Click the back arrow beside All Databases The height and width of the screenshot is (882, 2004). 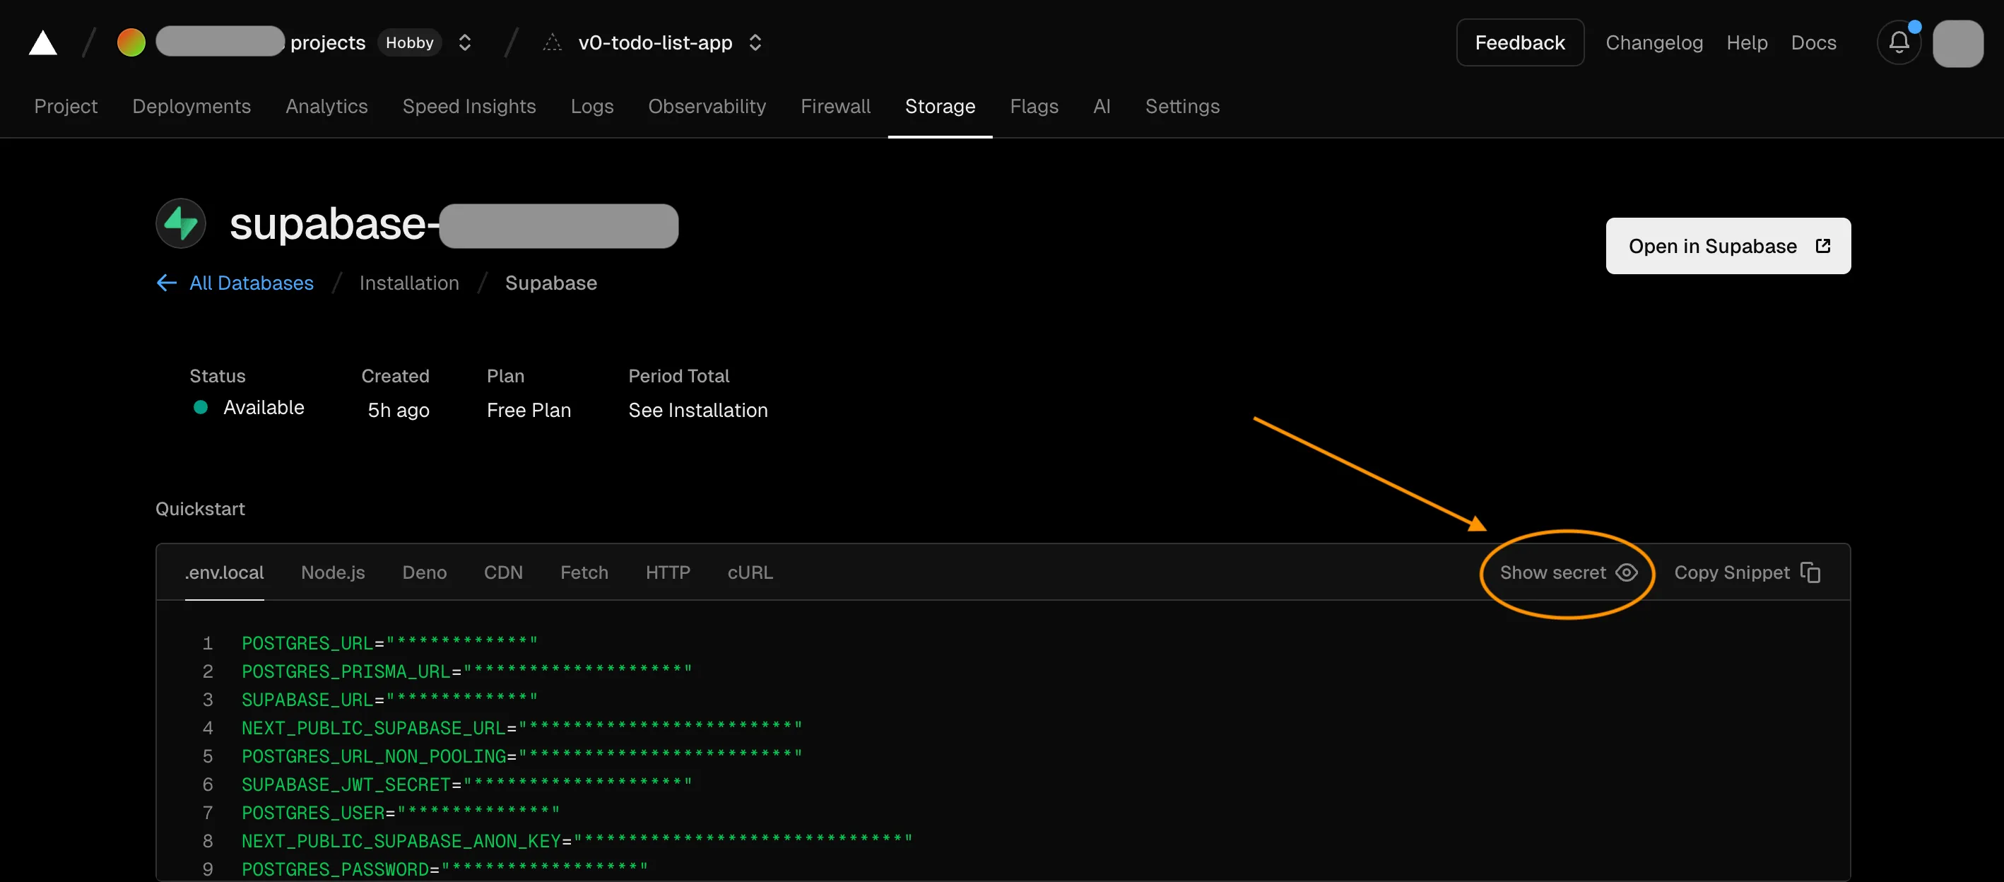tap(165, 283)
